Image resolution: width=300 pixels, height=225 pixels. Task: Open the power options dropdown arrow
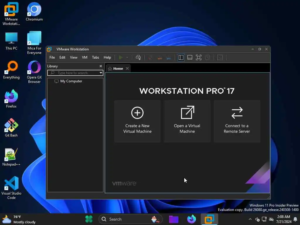point(127,57)
